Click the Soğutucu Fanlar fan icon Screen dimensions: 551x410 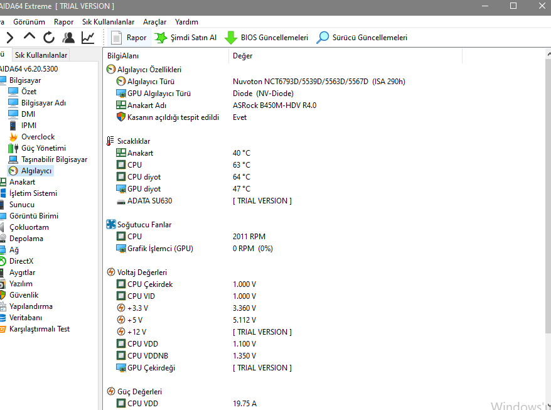(x=110, y=224)
